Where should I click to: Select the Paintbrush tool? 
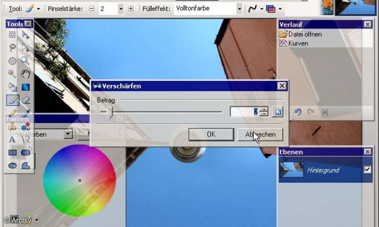[x=13, y=100]
